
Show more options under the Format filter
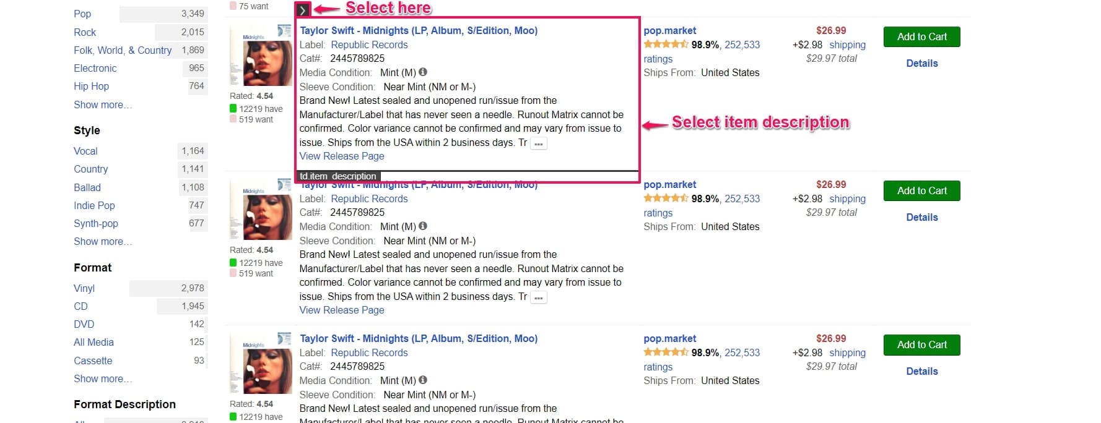pos(102,378)
